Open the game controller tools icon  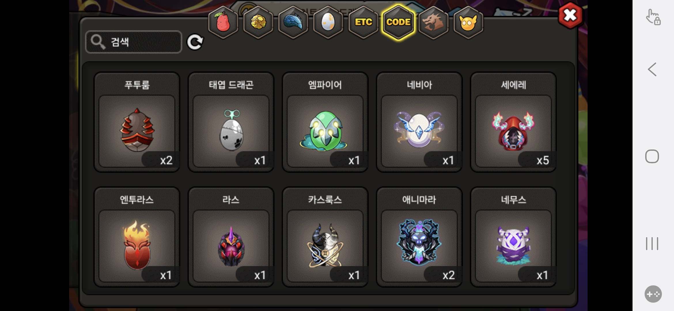coord(653,294)
